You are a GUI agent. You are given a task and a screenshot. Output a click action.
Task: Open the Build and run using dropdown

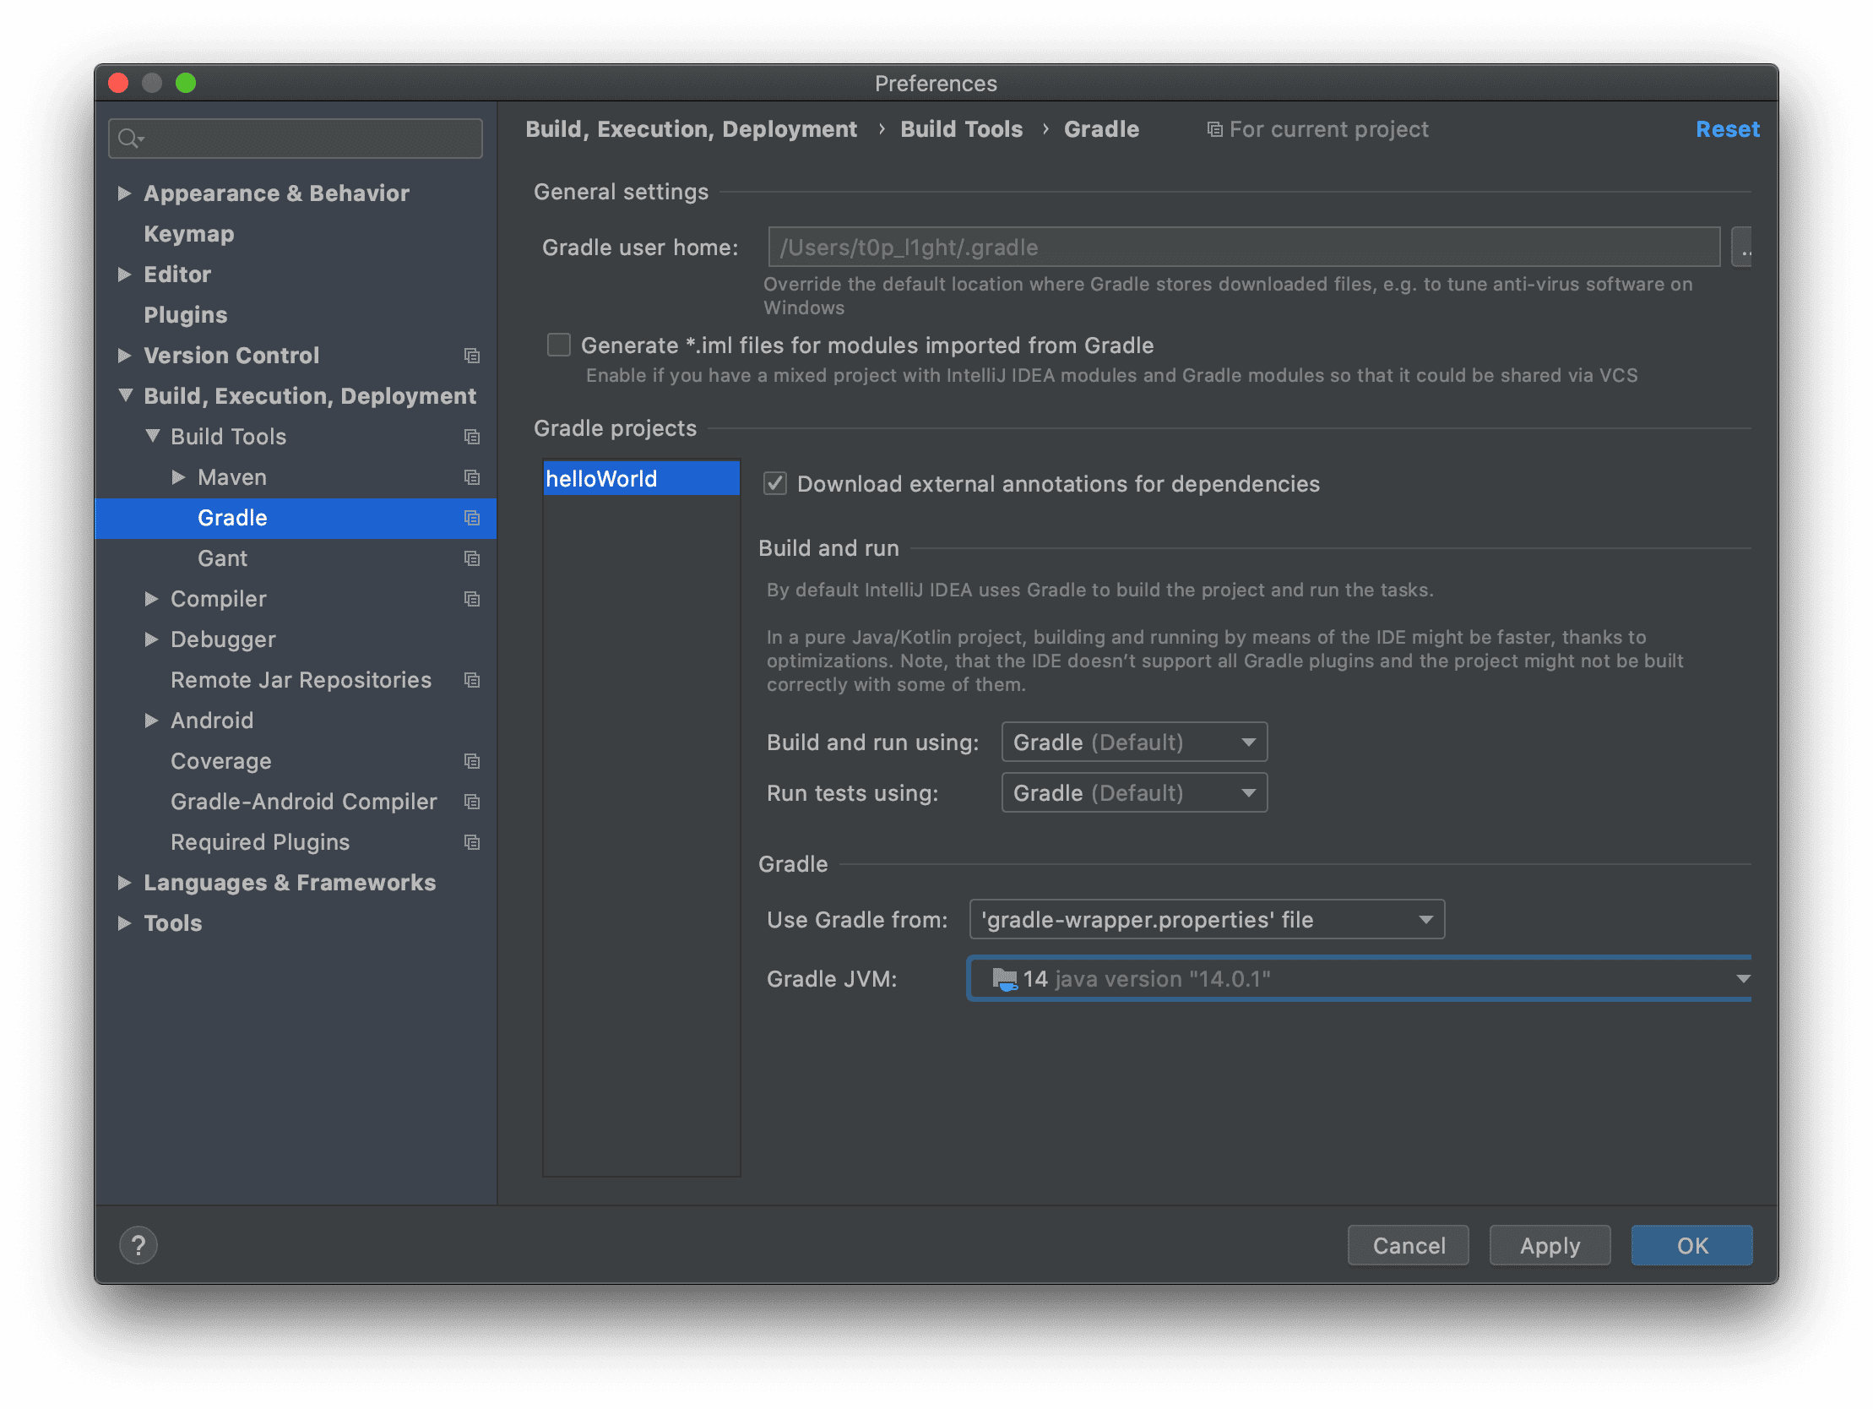[x=1133, y=743]
